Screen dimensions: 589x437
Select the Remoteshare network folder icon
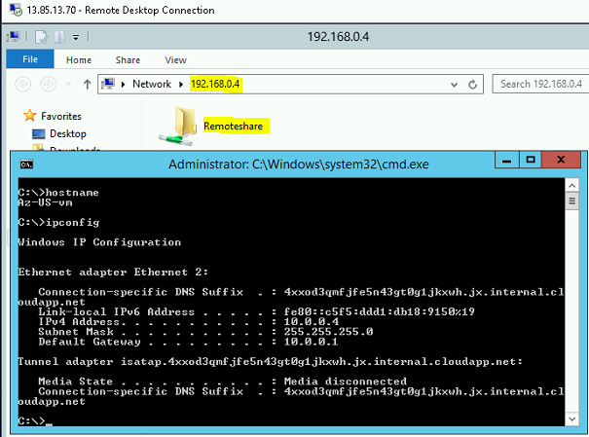point(179,127)
